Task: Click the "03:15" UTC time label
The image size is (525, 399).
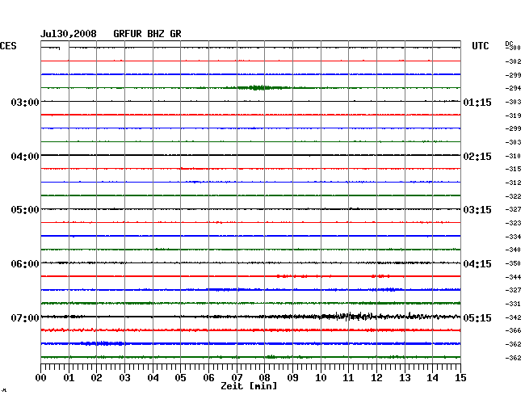Action: pyautogui.click(x=477, y=210)
